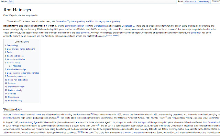Go to Demographics in the United States
Viewport: 220px width, 137px height.
tap(23, 73)
